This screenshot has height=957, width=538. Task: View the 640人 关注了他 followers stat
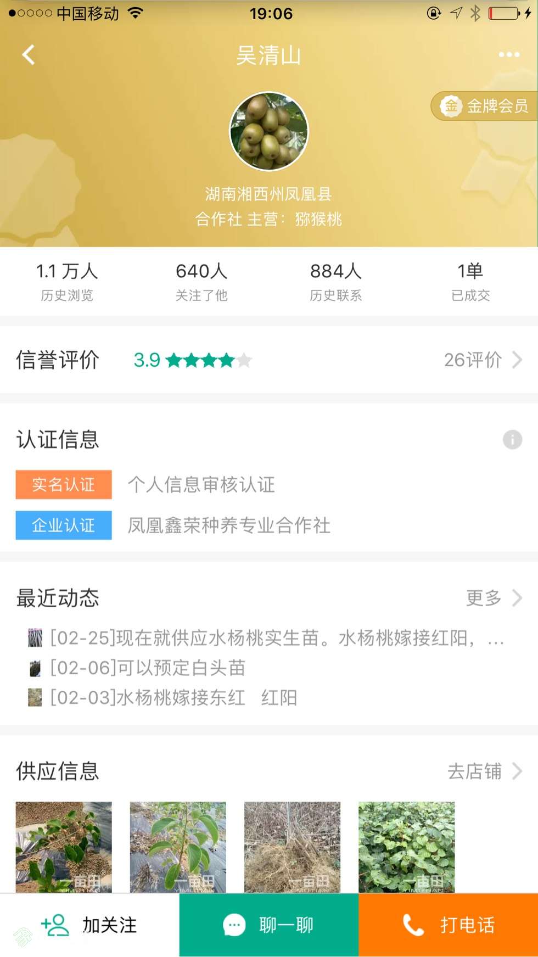pyautogui.click(x=201, y=282)
